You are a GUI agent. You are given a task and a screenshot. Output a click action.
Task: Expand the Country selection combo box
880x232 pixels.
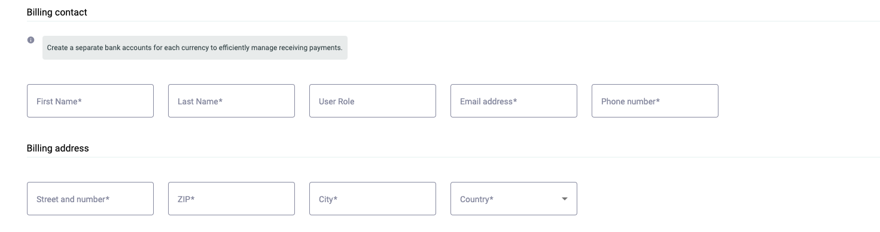(514, 199)
